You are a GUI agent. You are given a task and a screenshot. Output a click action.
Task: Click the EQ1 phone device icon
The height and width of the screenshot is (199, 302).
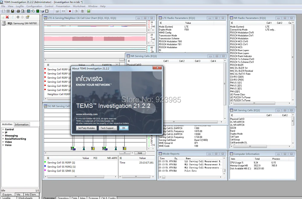[x=4, y=23]
